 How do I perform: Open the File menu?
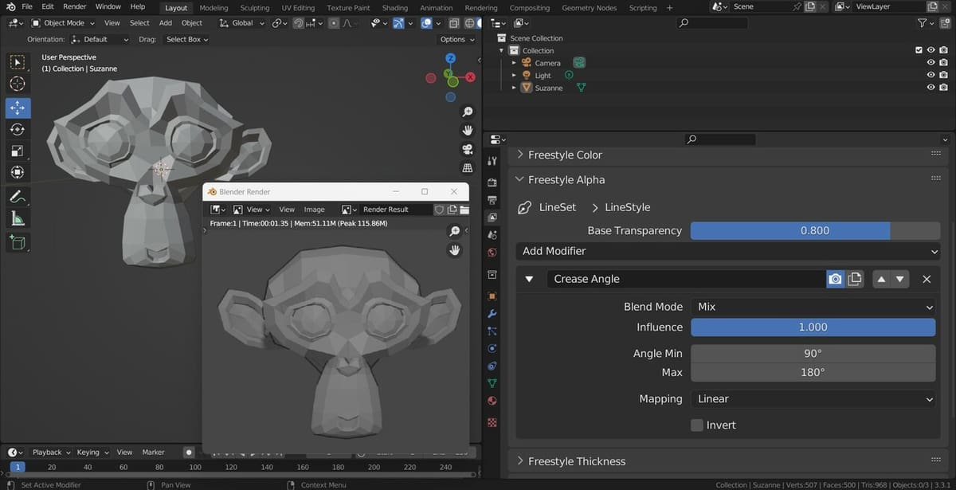(27, 6)
